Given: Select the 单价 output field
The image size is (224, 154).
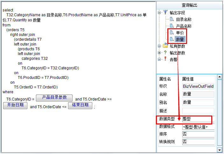Looking at the screenshot, I should click(180, 33).
